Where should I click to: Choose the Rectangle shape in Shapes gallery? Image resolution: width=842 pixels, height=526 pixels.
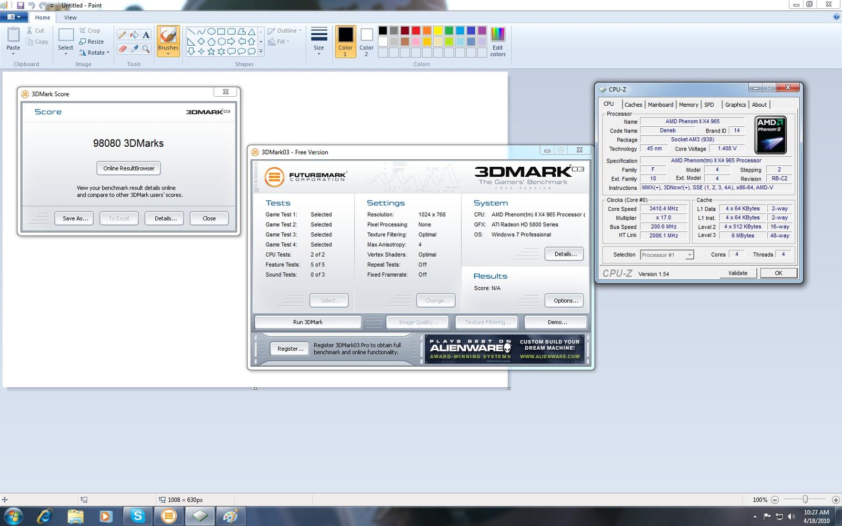point(221,32)
